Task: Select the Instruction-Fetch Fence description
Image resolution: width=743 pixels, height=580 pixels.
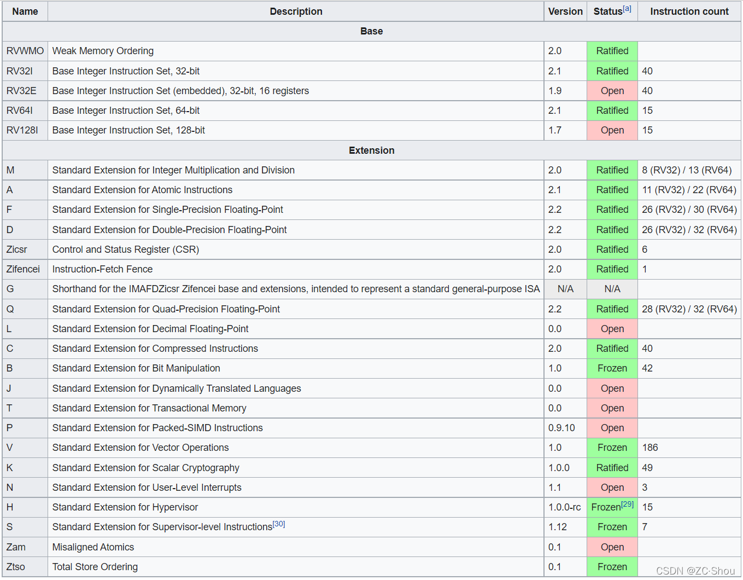Action: click(x=102, y=269)
